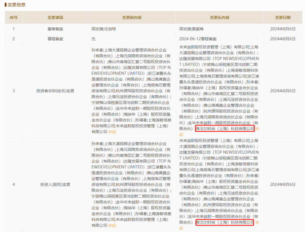This screenshot has width=305, height=232.
Task: Click the 2024年8月6日 date in row 1
Action: click(x=283, y=29)
